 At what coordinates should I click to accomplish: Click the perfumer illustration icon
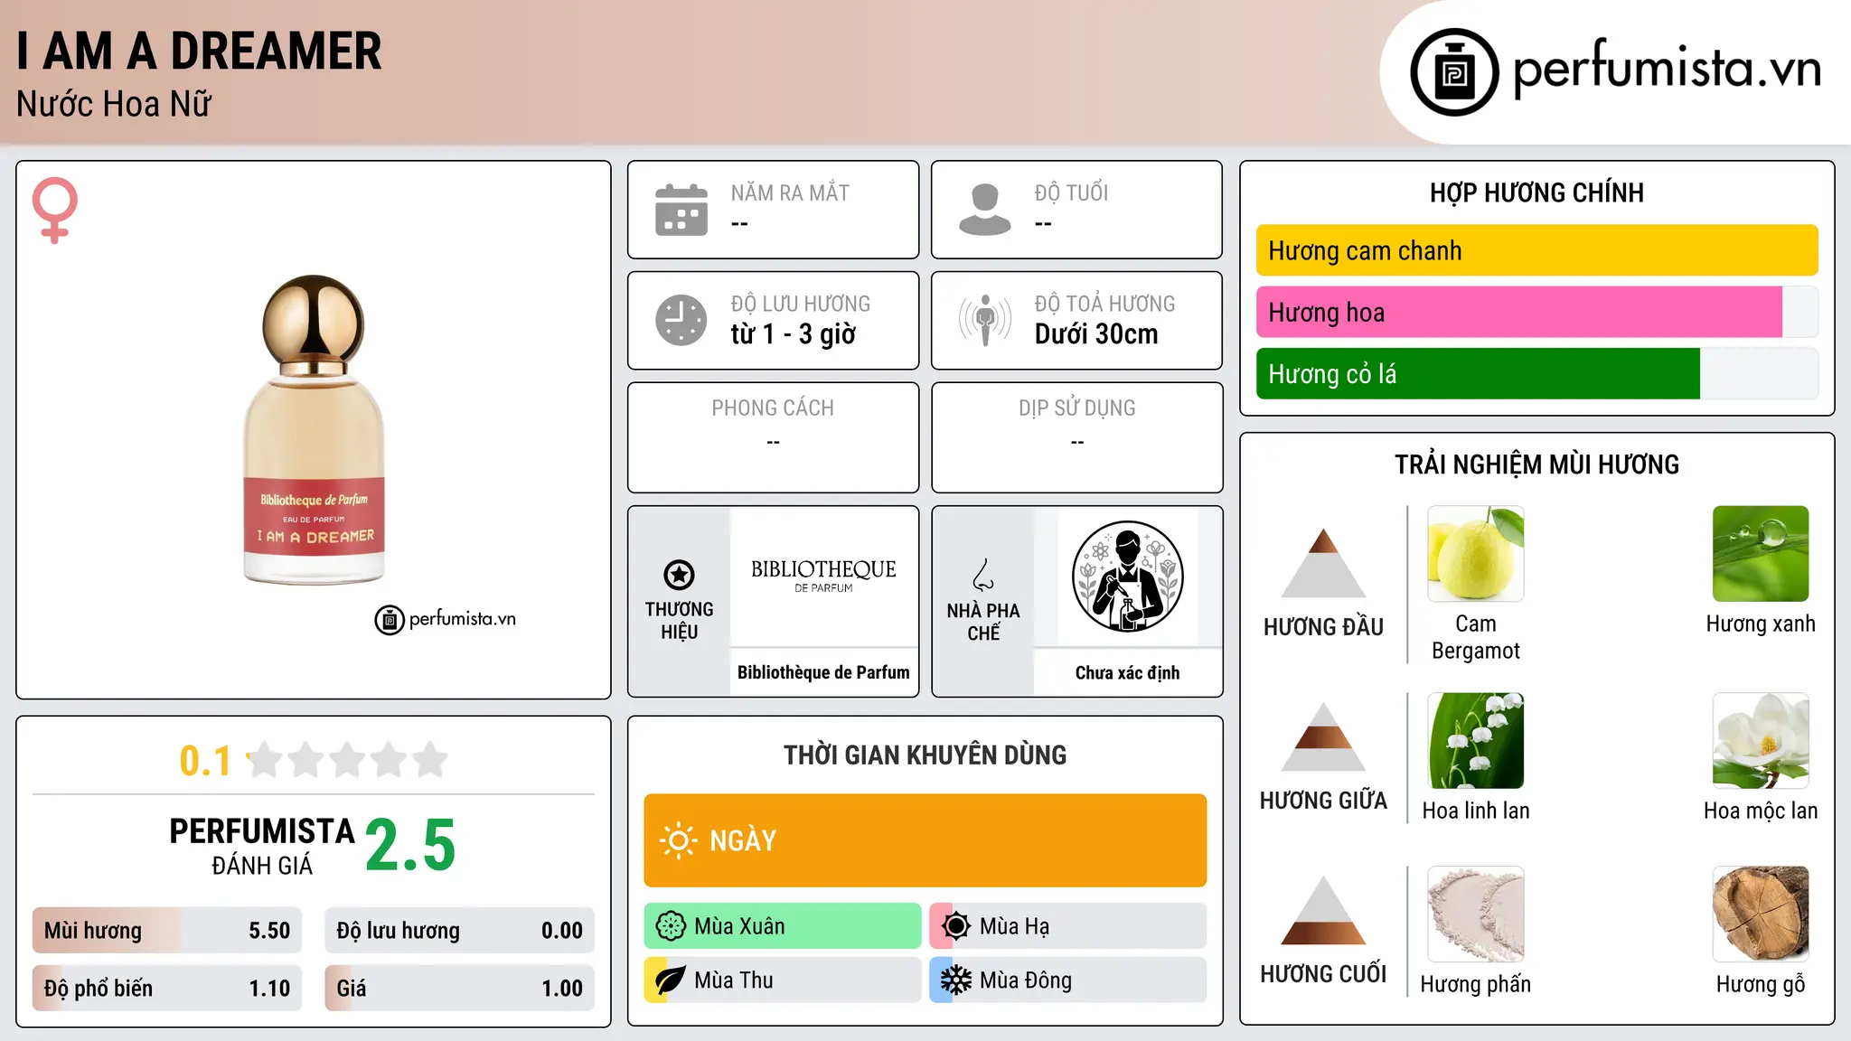pyautogui.click(x=1127, y=577)
